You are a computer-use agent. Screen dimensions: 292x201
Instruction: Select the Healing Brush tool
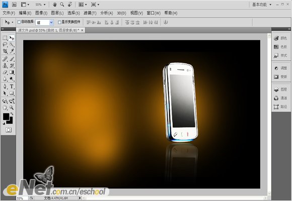5,59
